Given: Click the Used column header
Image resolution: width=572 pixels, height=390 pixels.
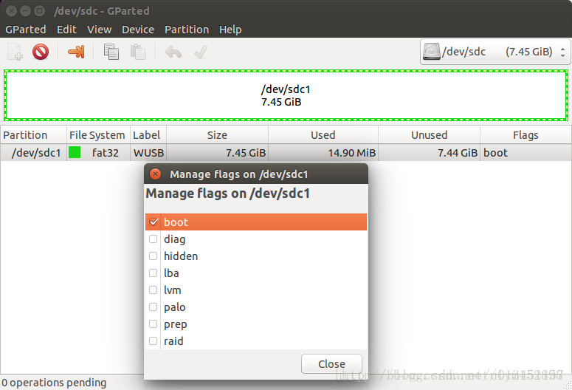Looking at the screenshot, I should coord(323,134).
